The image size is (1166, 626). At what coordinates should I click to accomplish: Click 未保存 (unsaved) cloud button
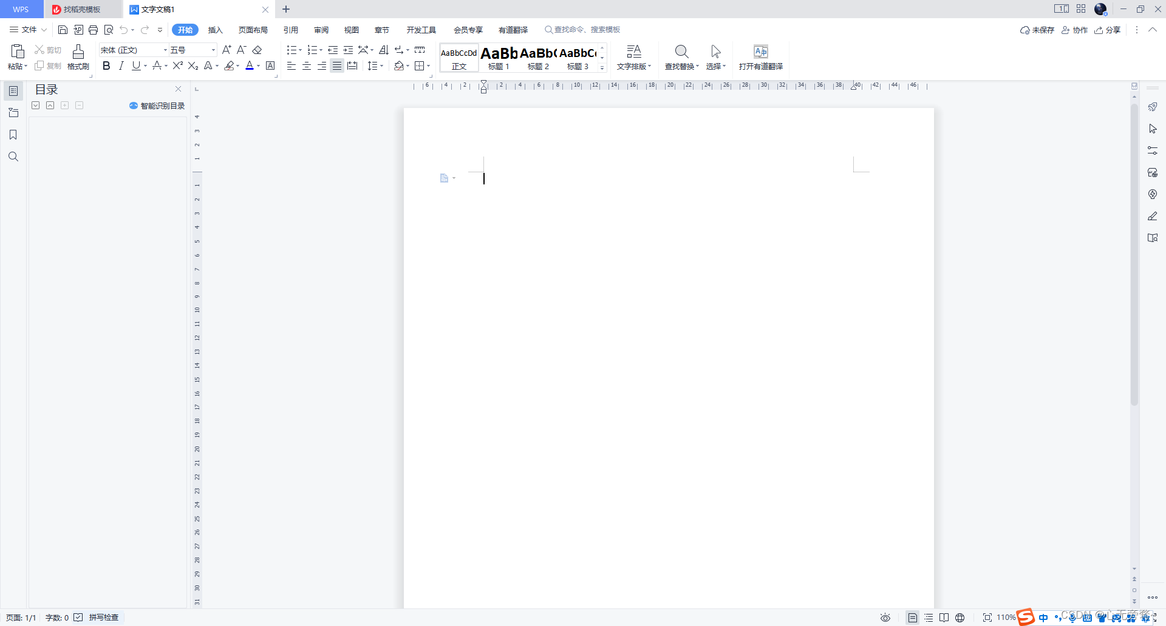[1037, 30]
